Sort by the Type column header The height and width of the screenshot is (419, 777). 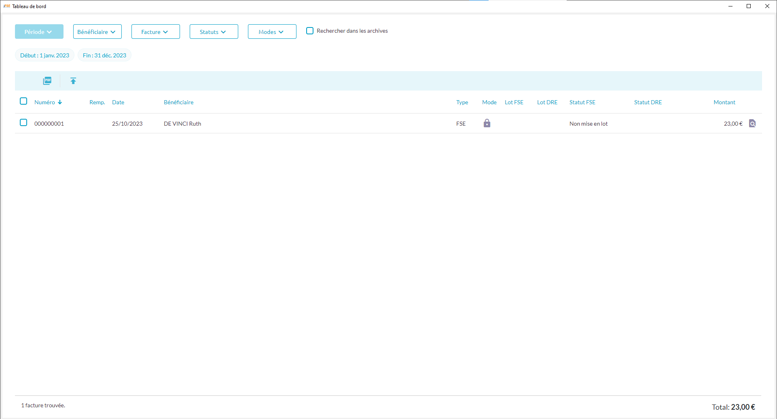point(462,102)
